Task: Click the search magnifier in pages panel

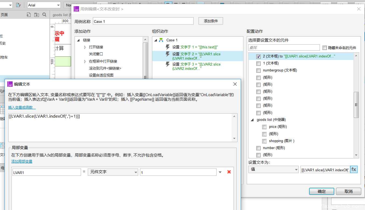Action: click(44, 15)
